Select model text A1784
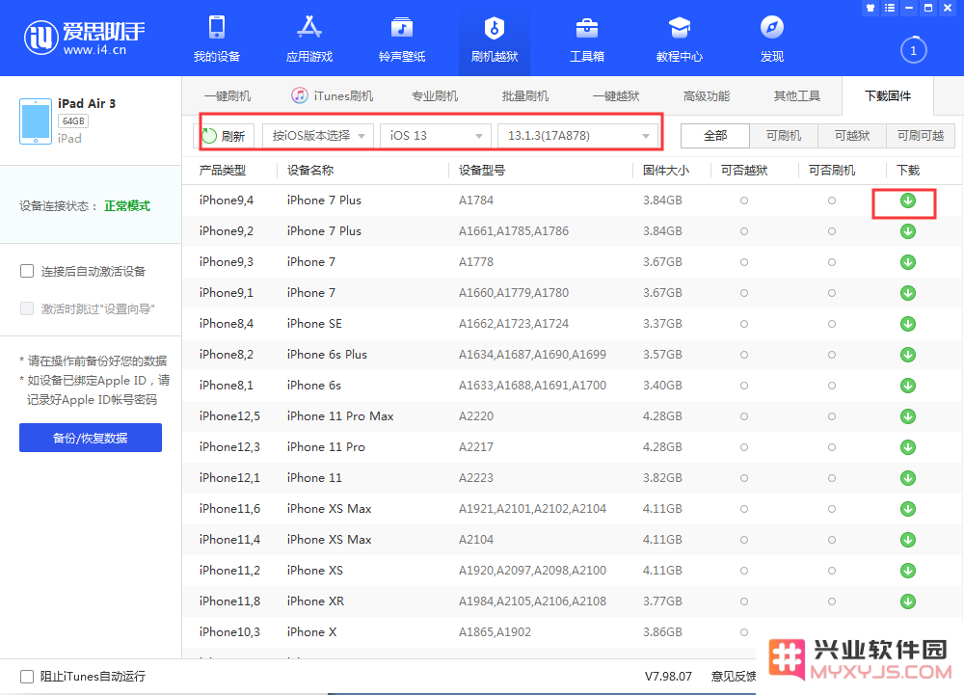The image size is (964, 695). pos(476,200)
